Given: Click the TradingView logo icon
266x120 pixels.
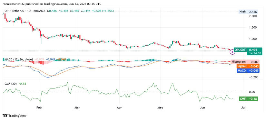Looking at the screenshot, I should 5,115.
